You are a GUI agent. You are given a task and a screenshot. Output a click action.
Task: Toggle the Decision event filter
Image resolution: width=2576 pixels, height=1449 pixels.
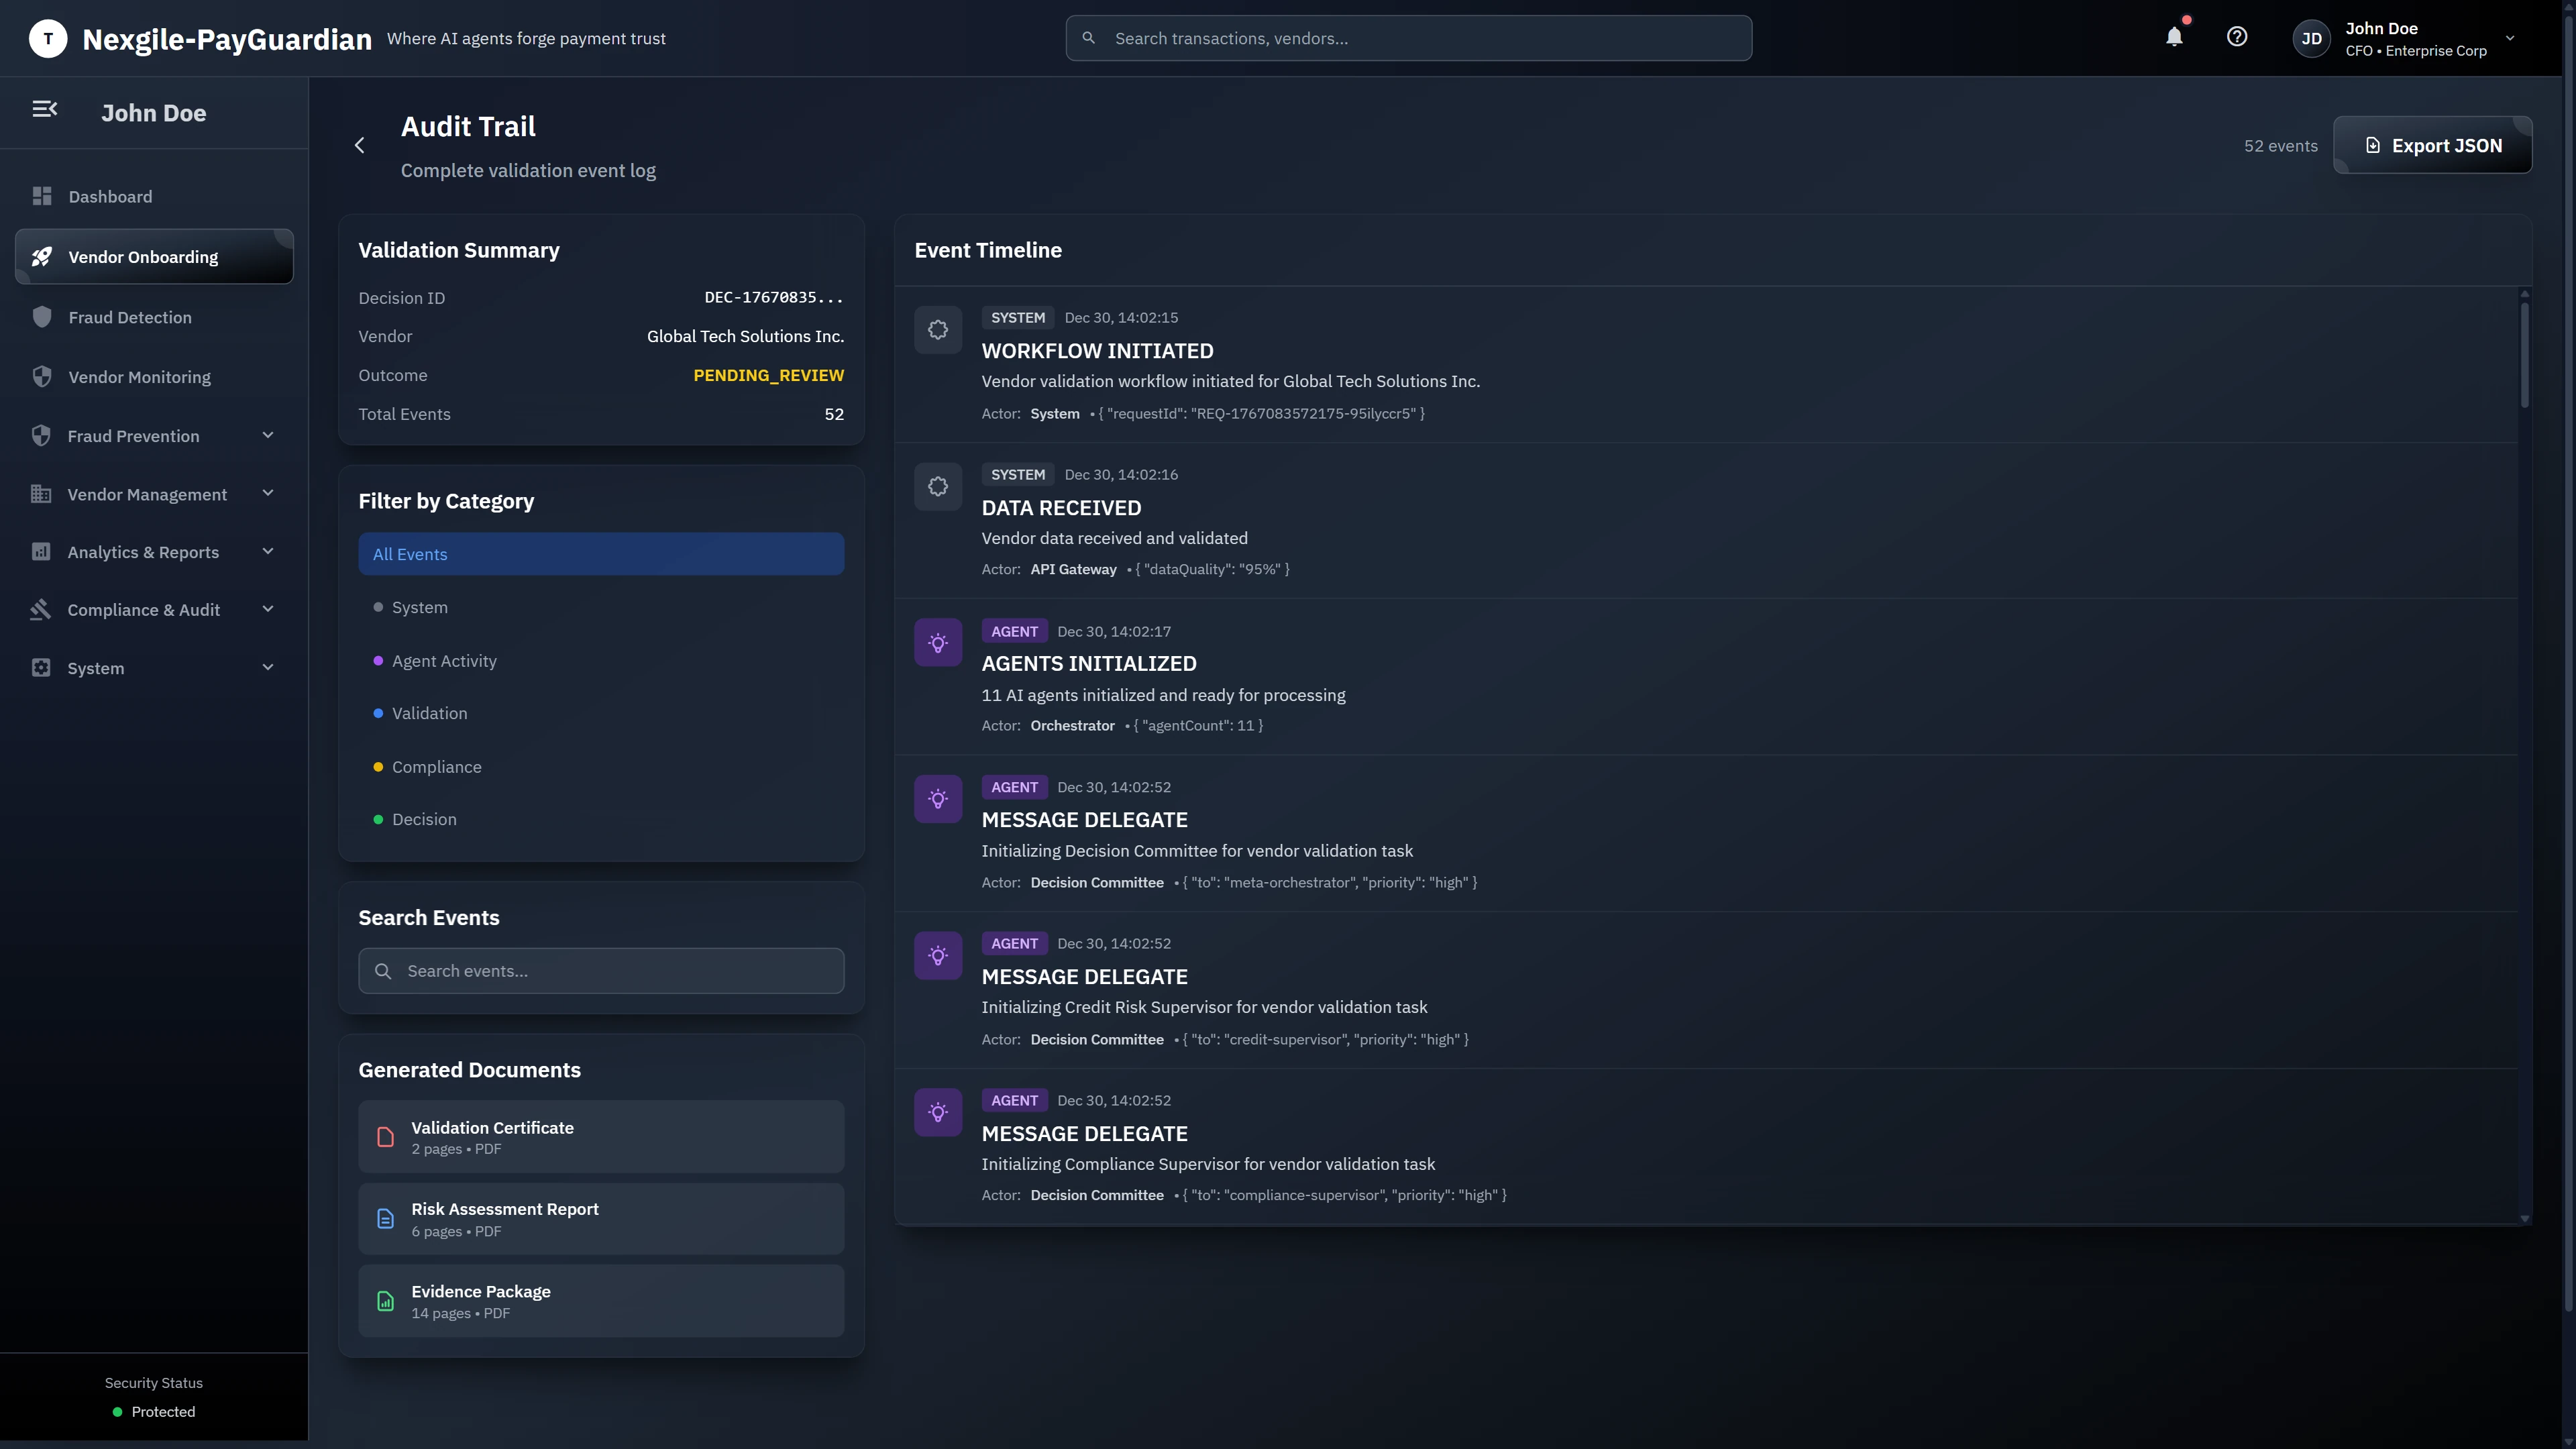coord(423,819)
